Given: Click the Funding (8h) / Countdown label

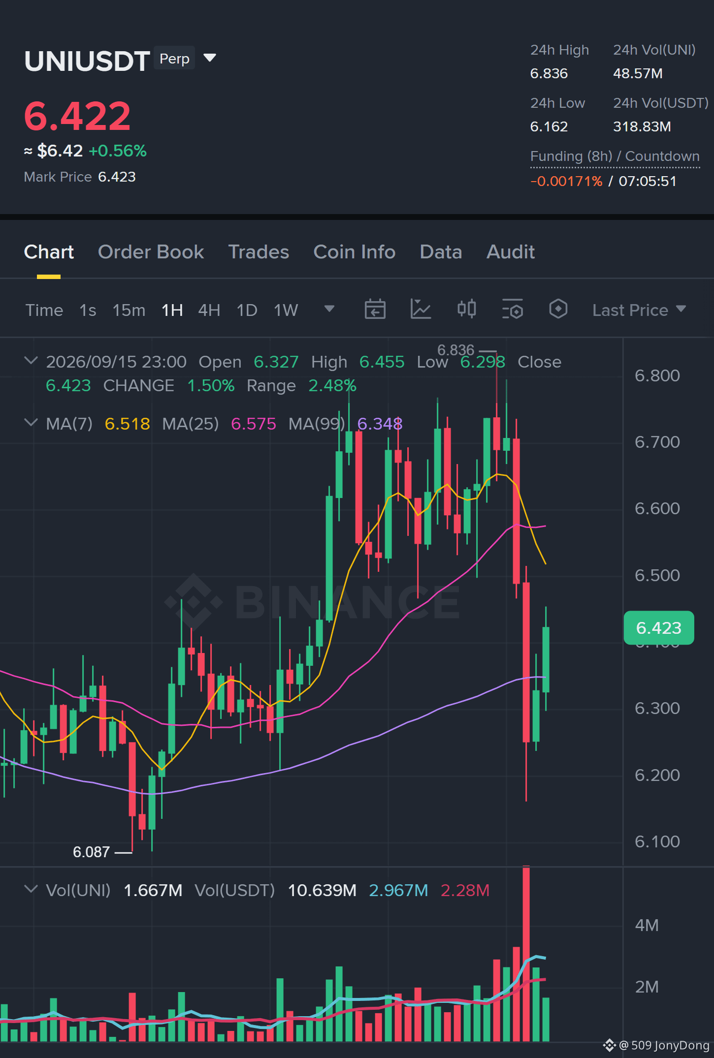Looking at the screenshot, I should pos(615,156).
